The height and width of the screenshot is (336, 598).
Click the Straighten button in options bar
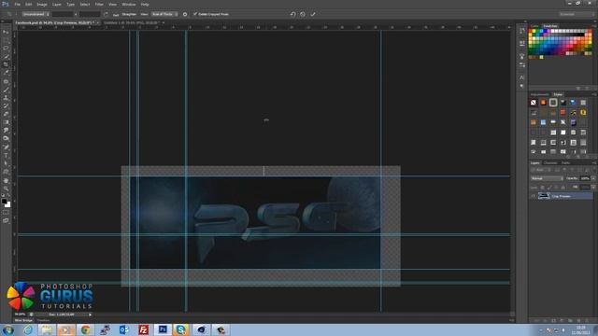(x=129, y=14)
